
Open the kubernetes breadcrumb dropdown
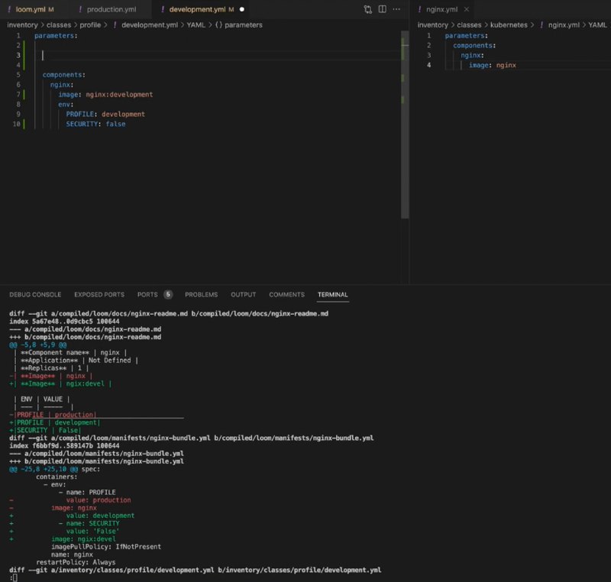point(509,25)
